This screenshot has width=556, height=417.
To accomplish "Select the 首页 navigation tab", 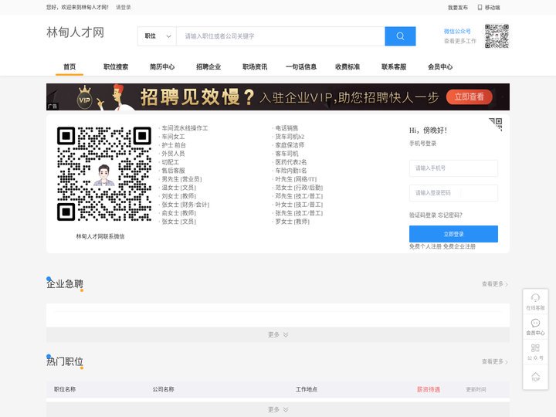I will coord(69,66).
